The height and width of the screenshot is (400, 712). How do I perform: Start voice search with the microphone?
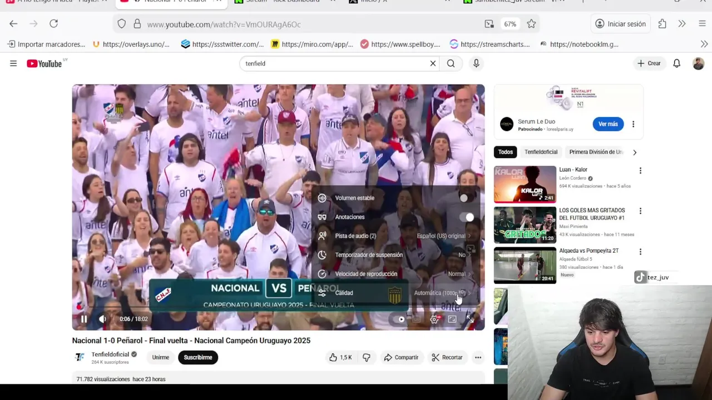[x=476, y=63]
